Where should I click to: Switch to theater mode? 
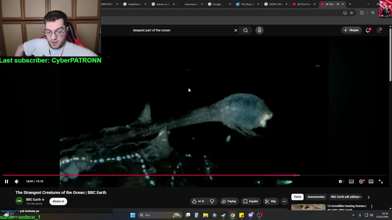pos(371,182)
